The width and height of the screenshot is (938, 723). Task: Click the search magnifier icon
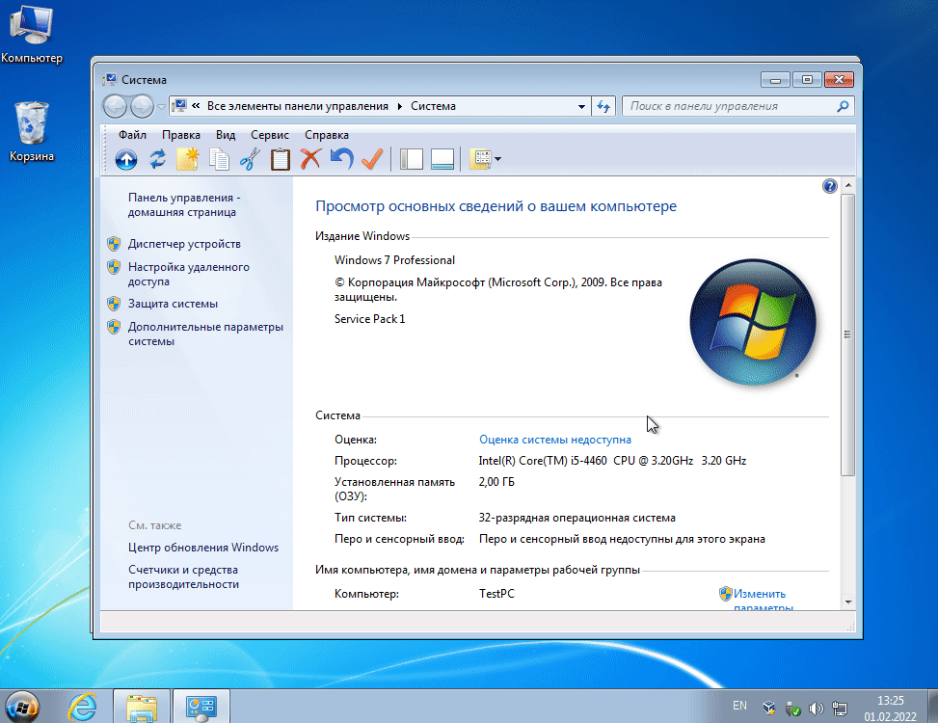tap(843, 106)
